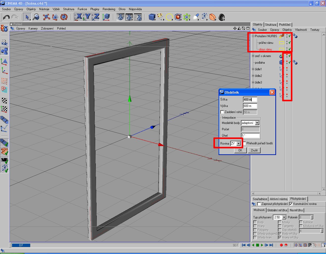The width and height of the screenshot is (326, 254).
Task: Enable the Zaoblení rohů checkbox
Action: [222, 112]
